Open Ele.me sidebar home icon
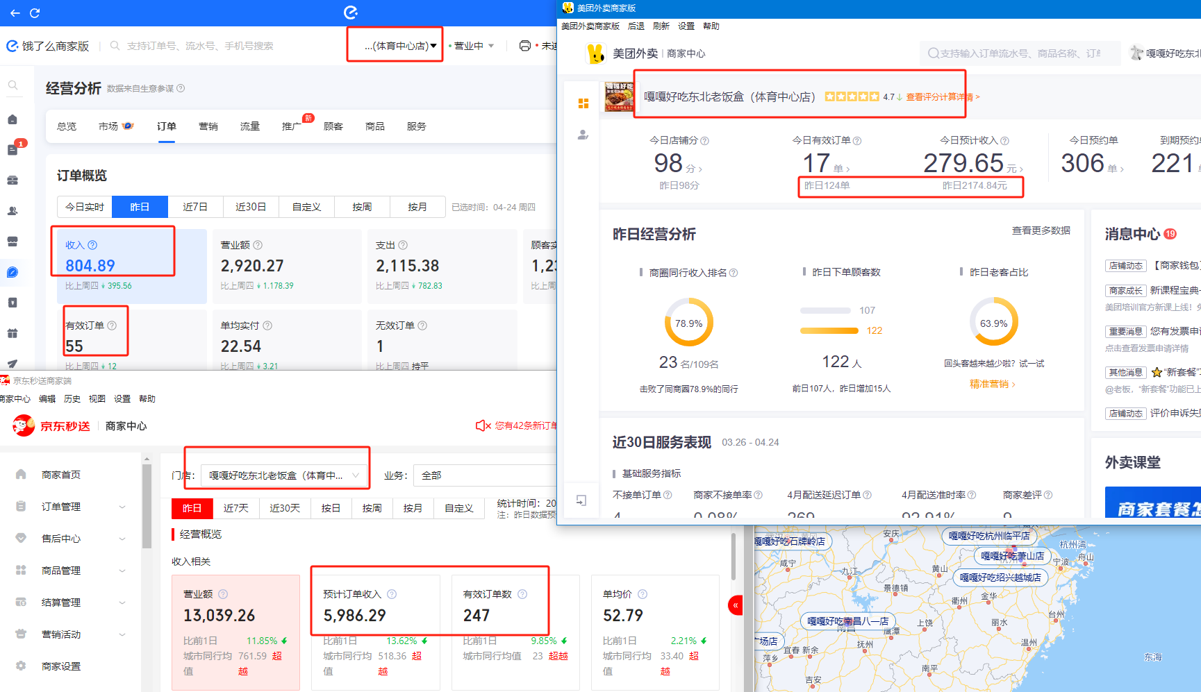This screenshot has height=692, width=1201. 13,119
